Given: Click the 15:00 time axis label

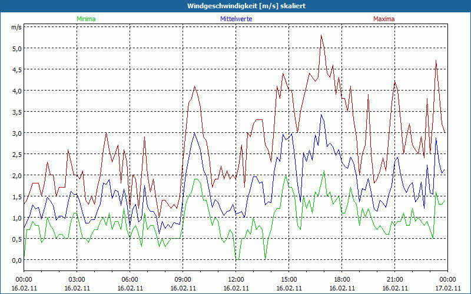Looking at the screenshot, I should click(288, 280).
